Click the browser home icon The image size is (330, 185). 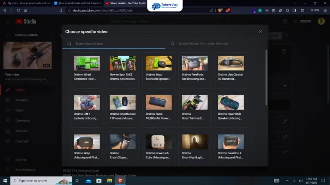coord(25,10)
